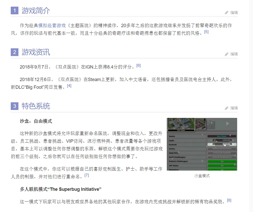Click the number badge beside 游戏简介 heading

(15, 10)
